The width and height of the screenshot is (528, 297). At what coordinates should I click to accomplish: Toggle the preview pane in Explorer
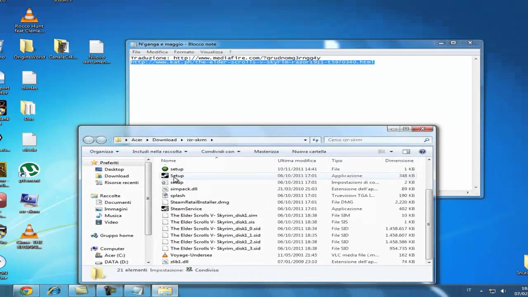click(406, 151)
